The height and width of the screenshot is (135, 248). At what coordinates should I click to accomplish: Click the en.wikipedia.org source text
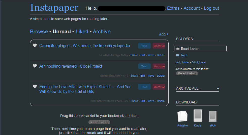(x=109, y=55)
